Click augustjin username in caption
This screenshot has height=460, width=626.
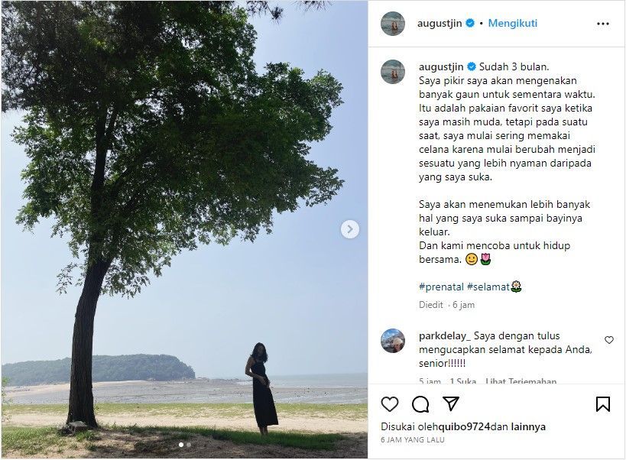tap(441, 66)
